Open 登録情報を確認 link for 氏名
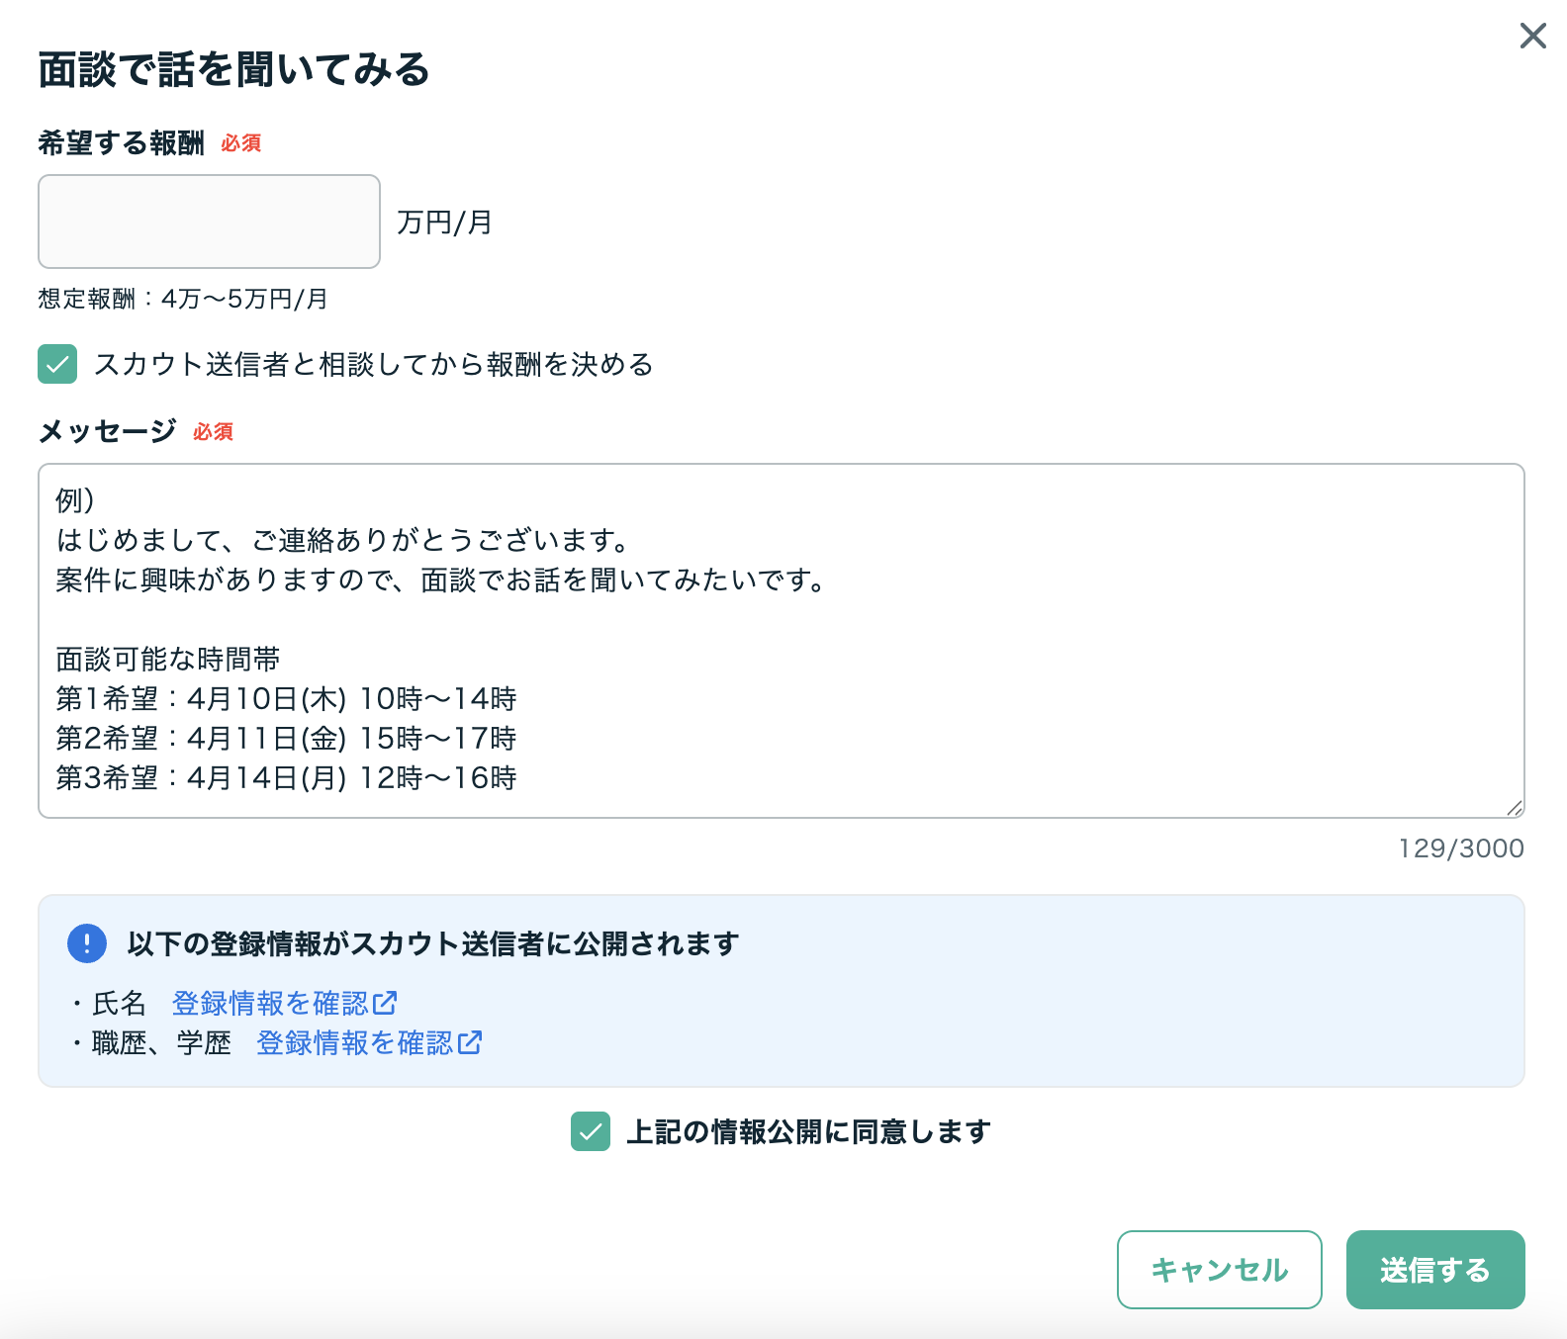 [270, 1003]
